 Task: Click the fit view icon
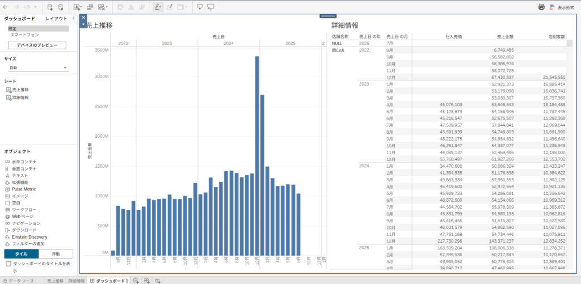[x=180, y=7]
